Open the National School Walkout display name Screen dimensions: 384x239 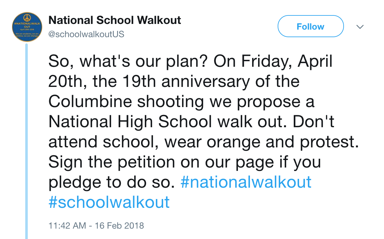[115, 20]
